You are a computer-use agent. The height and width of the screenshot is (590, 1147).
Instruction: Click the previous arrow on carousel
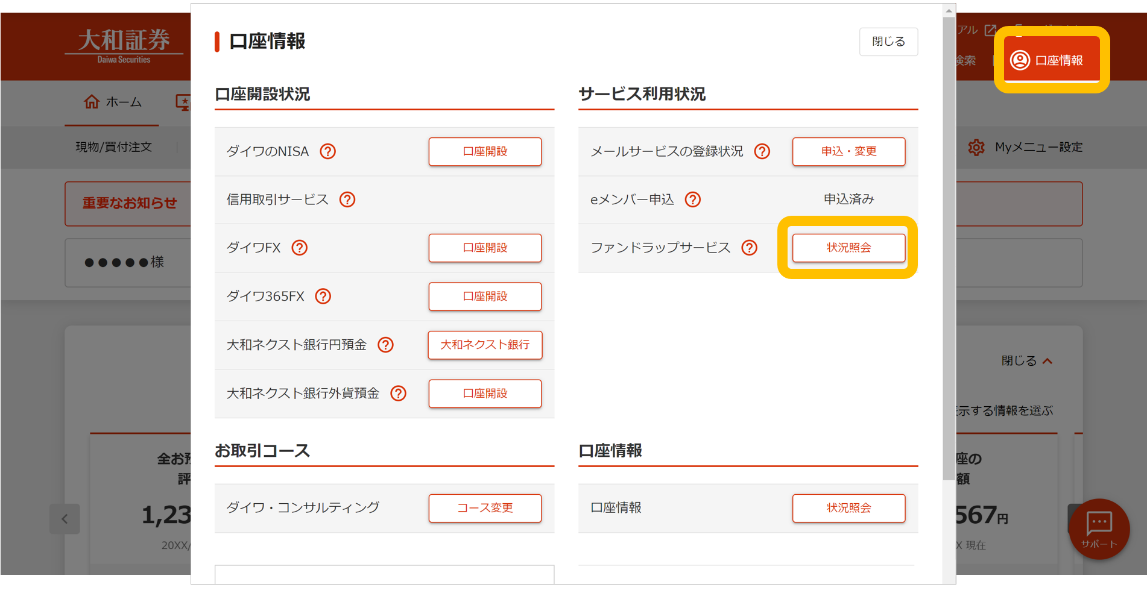point(65,519)
